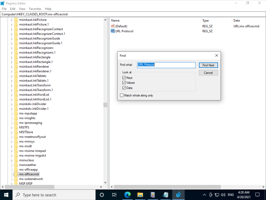Image resolution: width=266 pixels, height=200 pixels.
Task: Expand the ms-msime-imepad key
Action: coord(11,151)
